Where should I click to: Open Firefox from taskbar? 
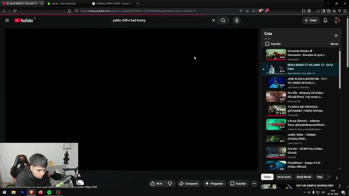click(40, 192)
